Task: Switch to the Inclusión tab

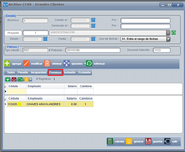Action: pyautogui.click(x=70, y=72)
